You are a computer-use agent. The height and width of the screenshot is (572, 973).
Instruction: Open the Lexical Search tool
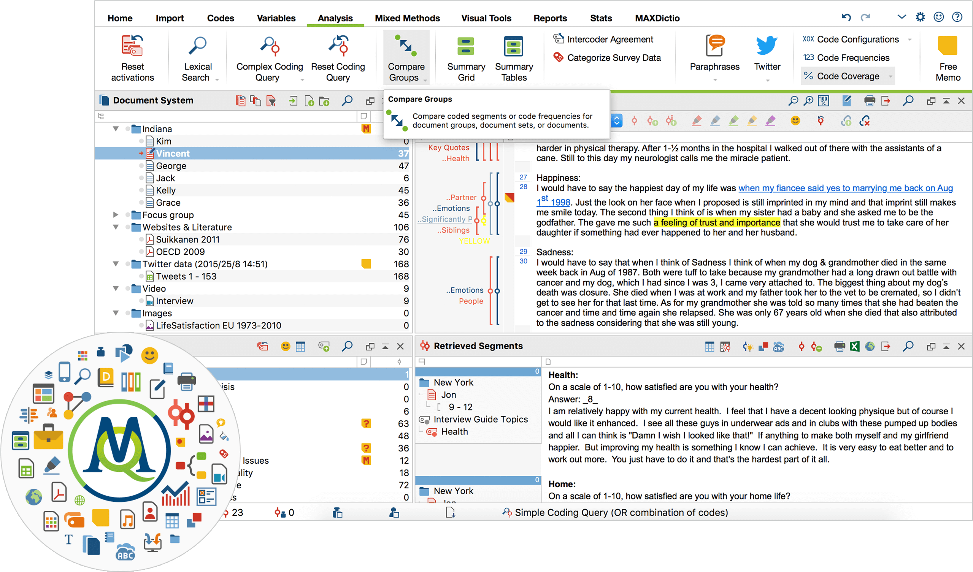point(197,46)
